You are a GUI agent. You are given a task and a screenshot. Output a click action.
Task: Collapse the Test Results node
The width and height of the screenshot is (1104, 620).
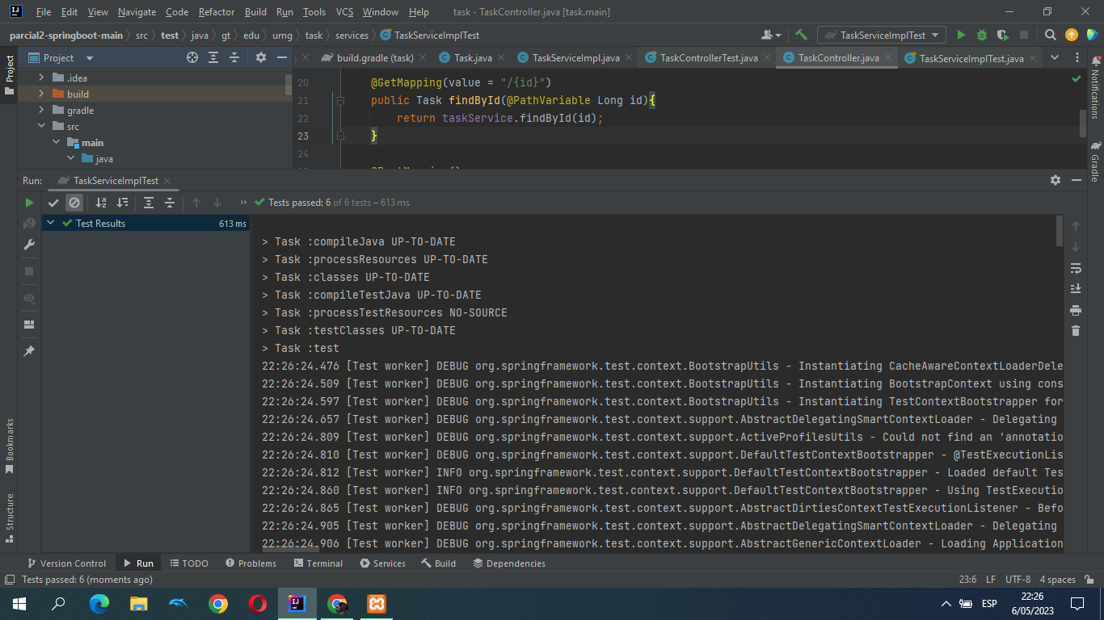(51, 223)
